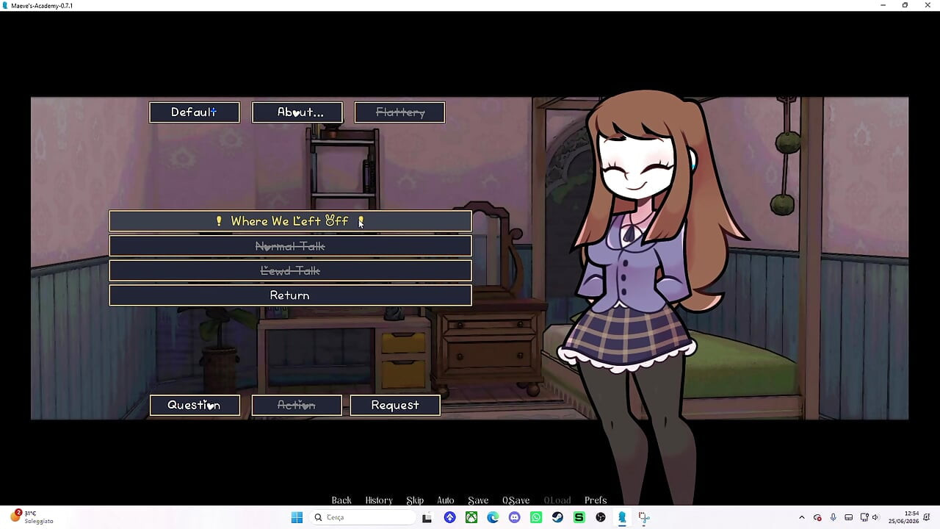Select the struck-through Normal Talk option
This screenshot has height=529, width=940.
(x=290, y=246)
